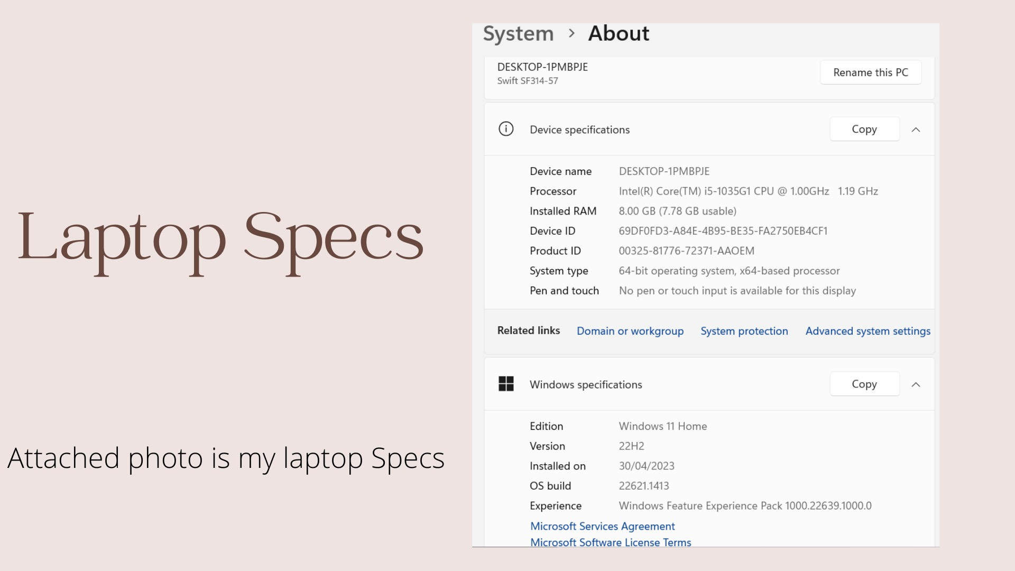Click the Laptop Specs title text
The image size is (1015, 571).
pos(220,237)
